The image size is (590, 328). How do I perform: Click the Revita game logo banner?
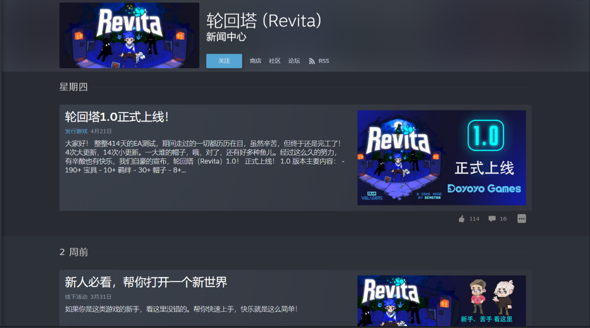(x=129, y=35)
